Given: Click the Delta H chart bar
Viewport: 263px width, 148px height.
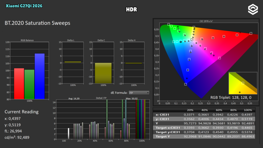Looking at the screenshot, I should 134,63.
